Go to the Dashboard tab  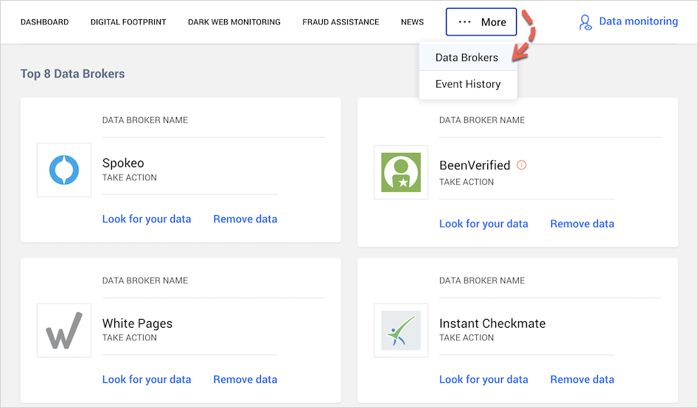pyautogui.click(x=44, y=22)
